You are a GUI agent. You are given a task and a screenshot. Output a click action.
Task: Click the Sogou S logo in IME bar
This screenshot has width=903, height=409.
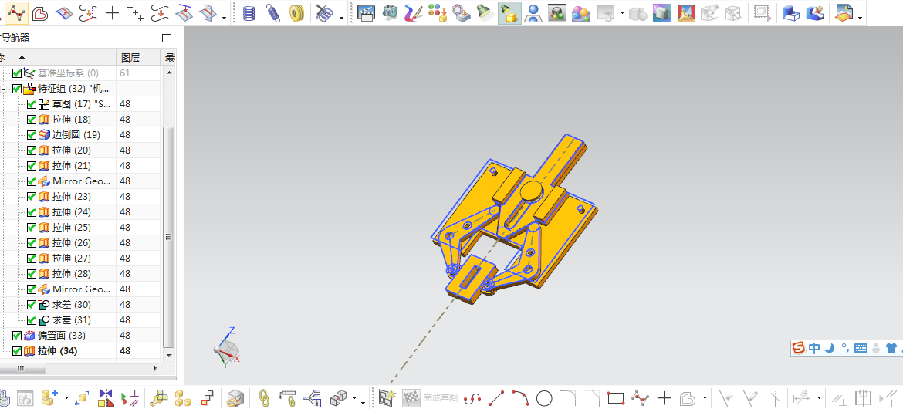pos(799,348)
